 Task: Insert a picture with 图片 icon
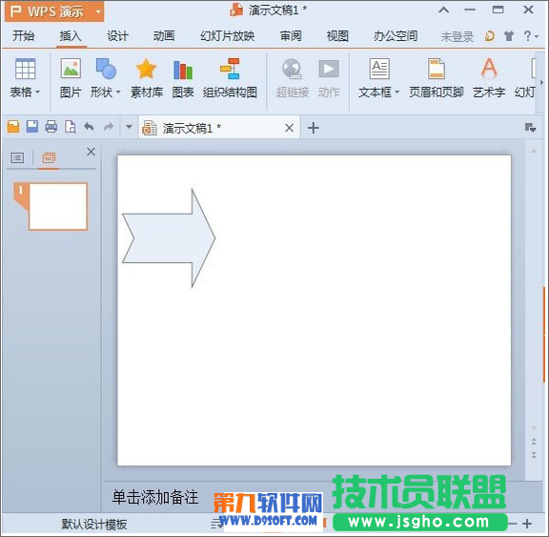[71, 69]
